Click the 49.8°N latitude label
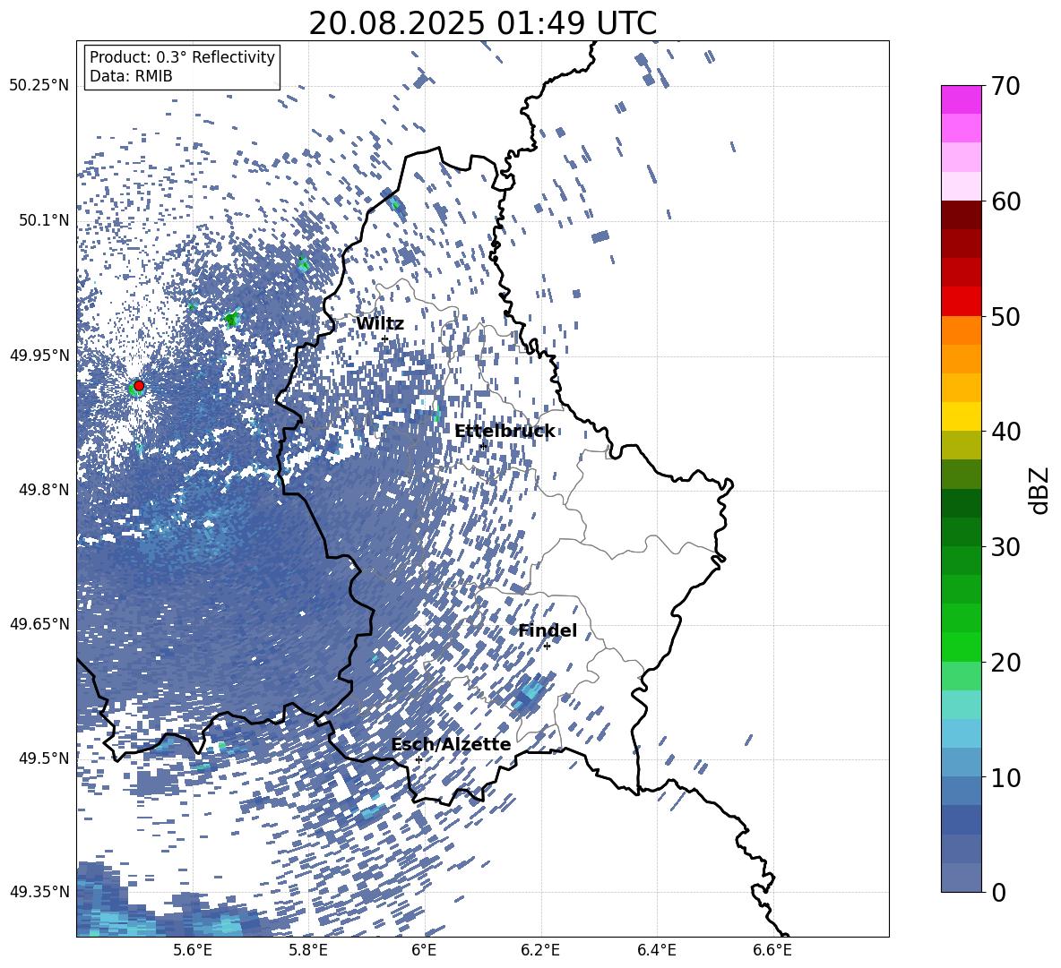Viewport: 1061px width, 968px height. click(x=43, y=490)
